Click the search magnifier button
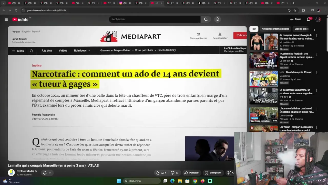 coord(206,19)
